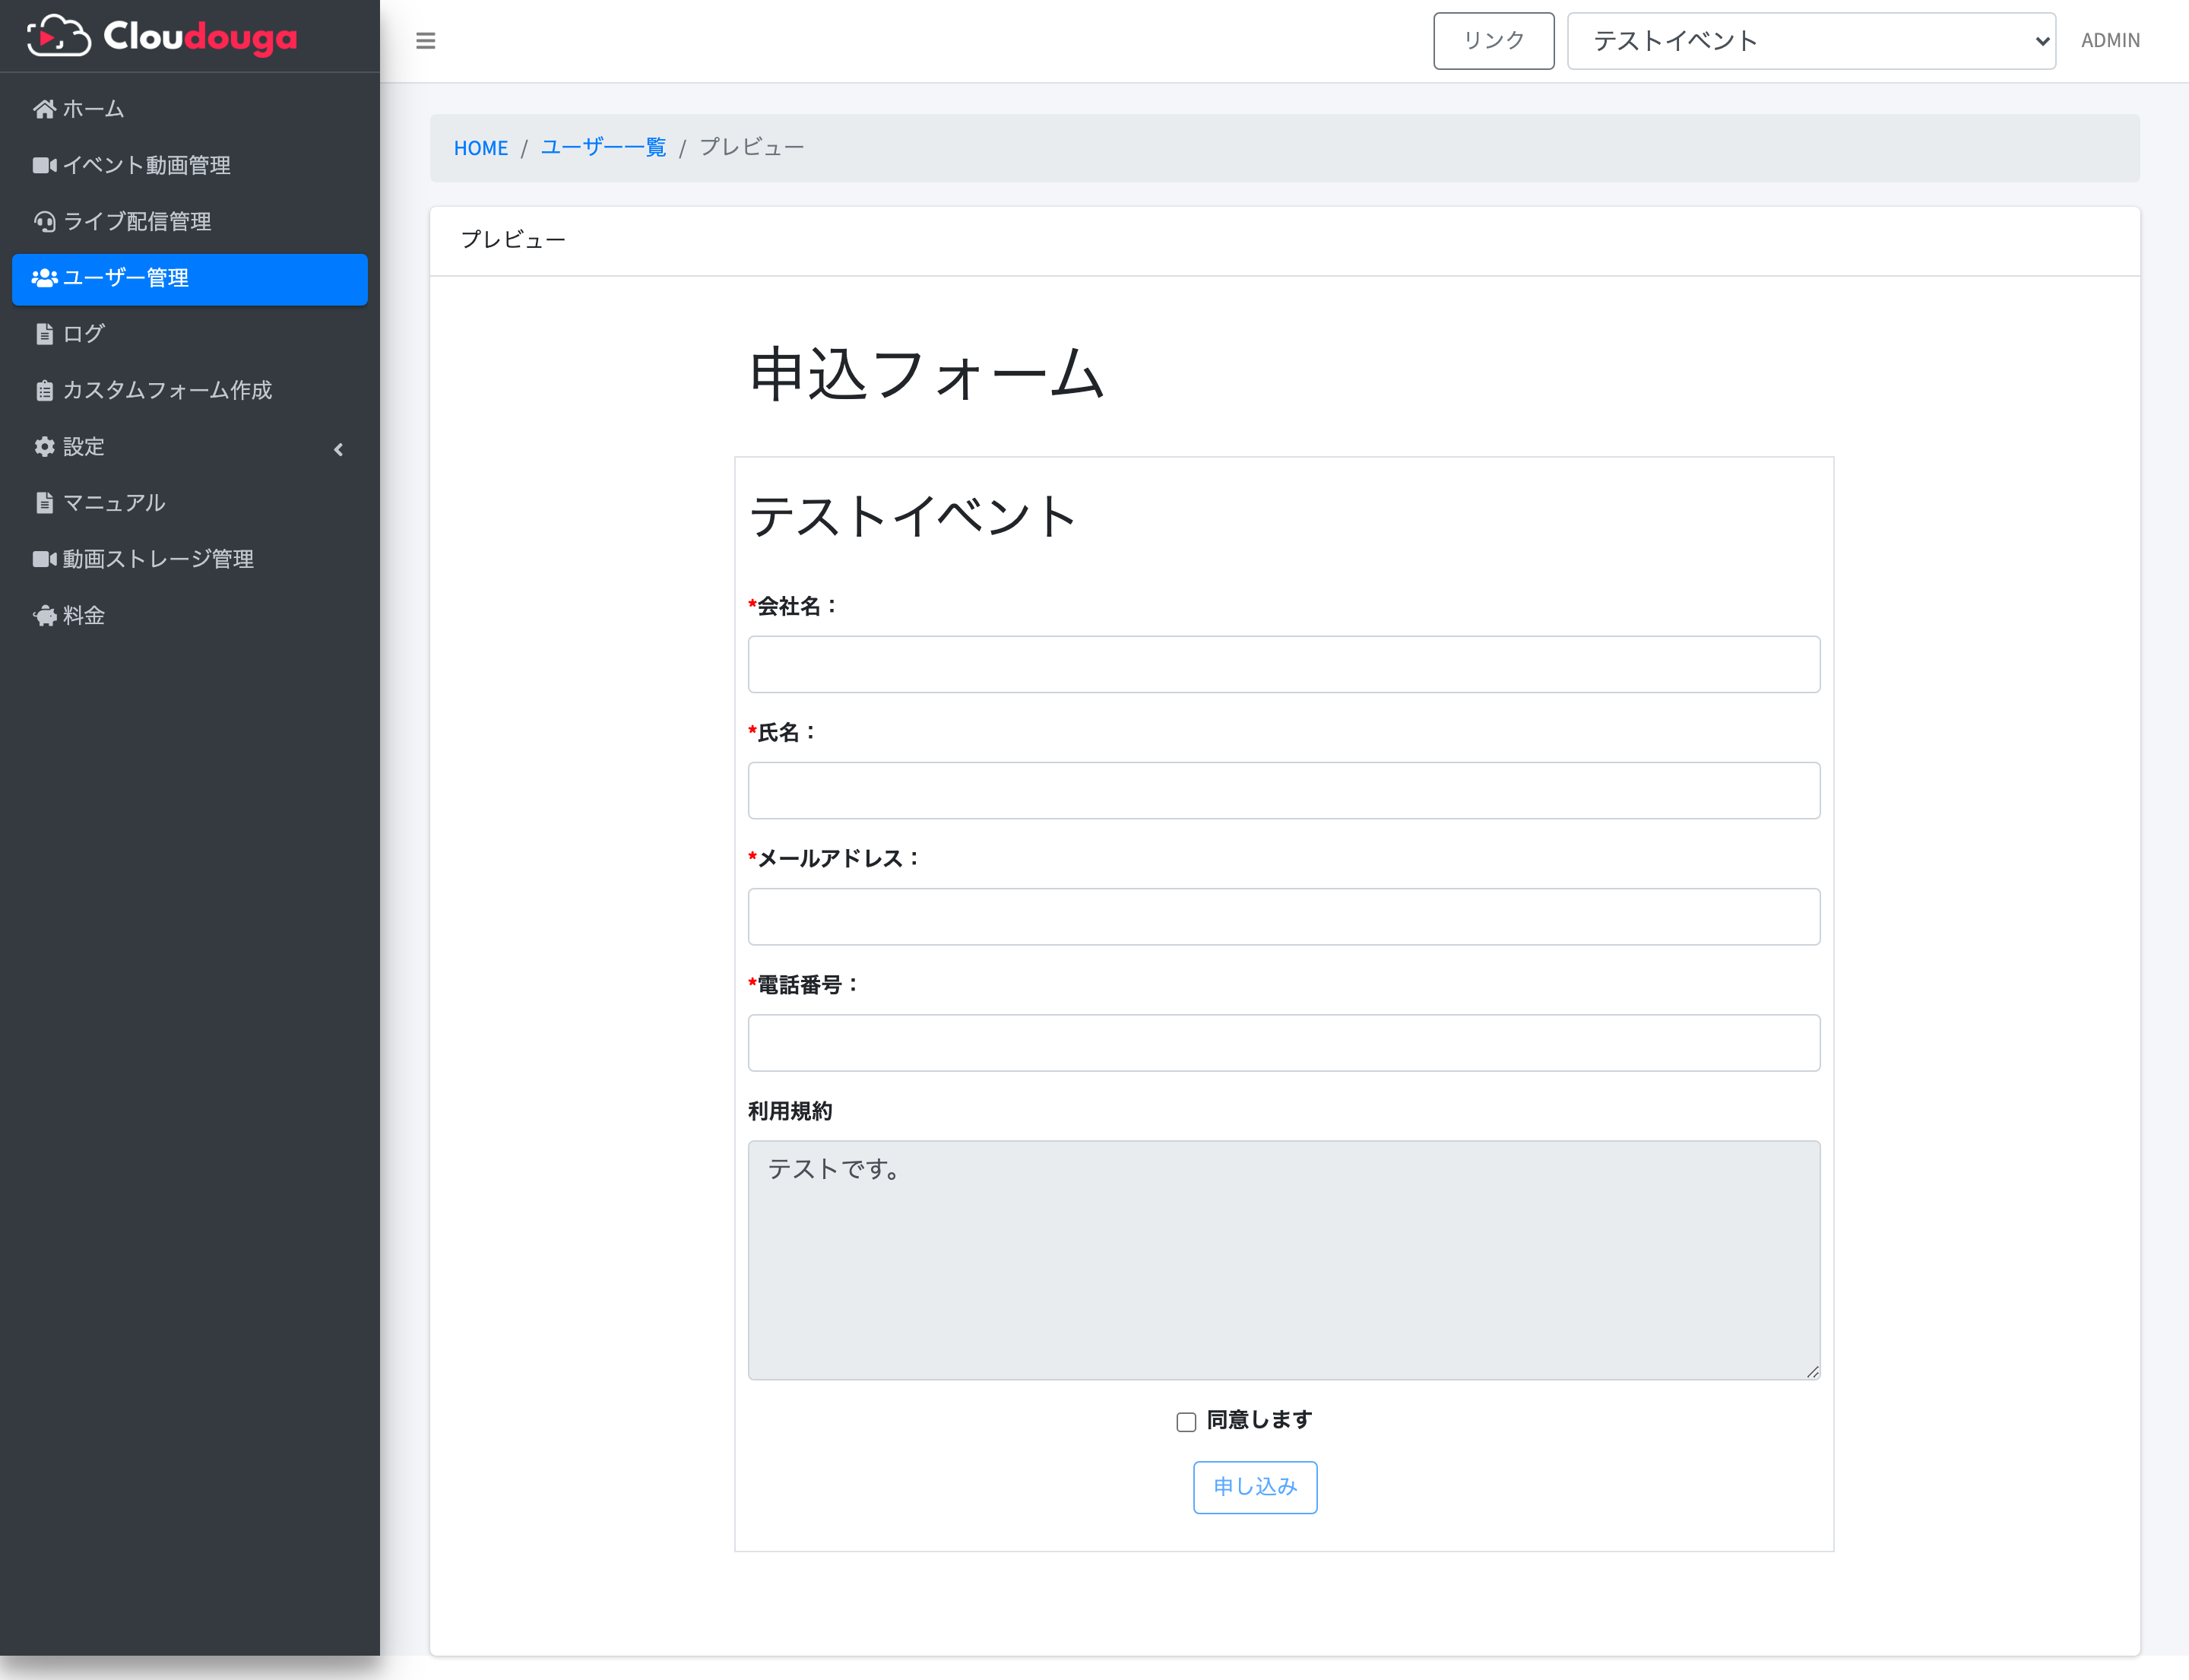Click the users icon beside ユーザー管理
The height and width of the screenshot is (1680, 2189).
point(44,278)
